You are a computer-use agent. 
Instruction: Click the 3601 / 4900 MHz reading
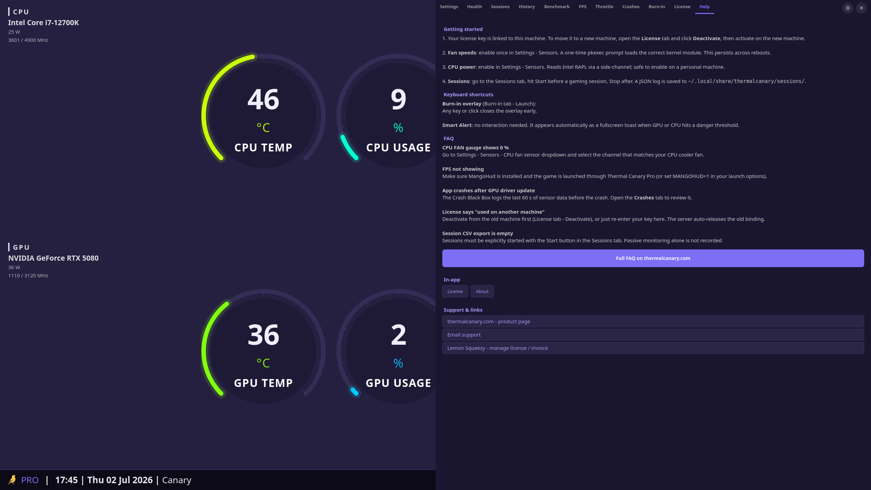[28, 40]
